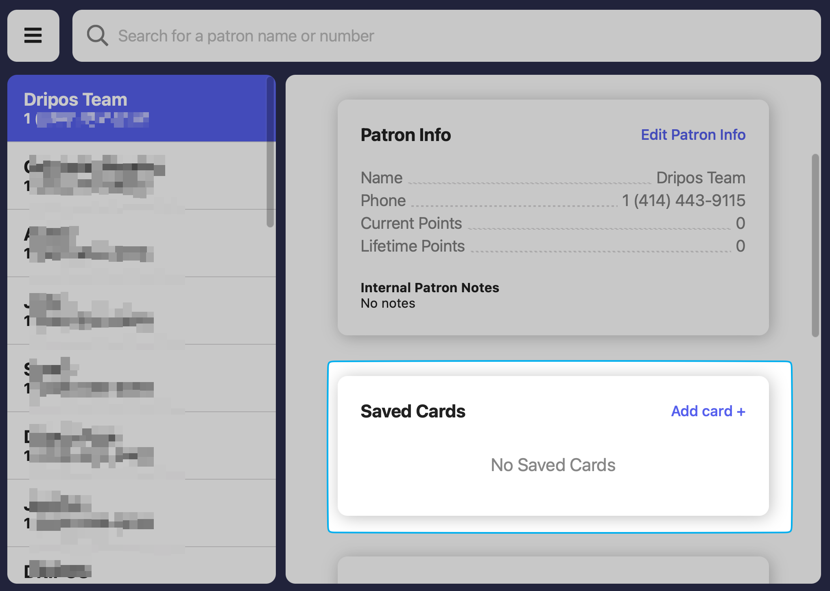
Task: Click the Current Points value
Action: pyautogui.click(x=740, y=223)
